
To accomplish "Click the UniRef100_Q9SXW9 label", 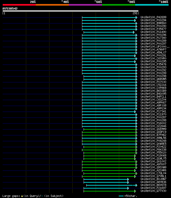I will 153,167.
